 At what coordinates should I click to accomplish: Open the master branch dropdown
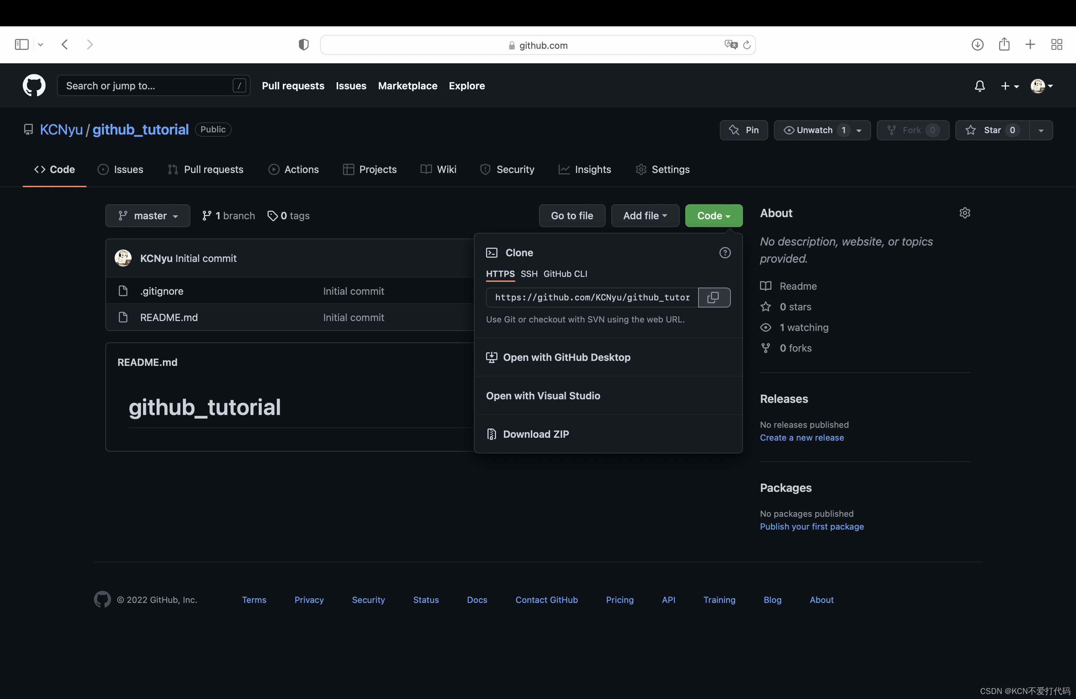(x=148, y=216)
